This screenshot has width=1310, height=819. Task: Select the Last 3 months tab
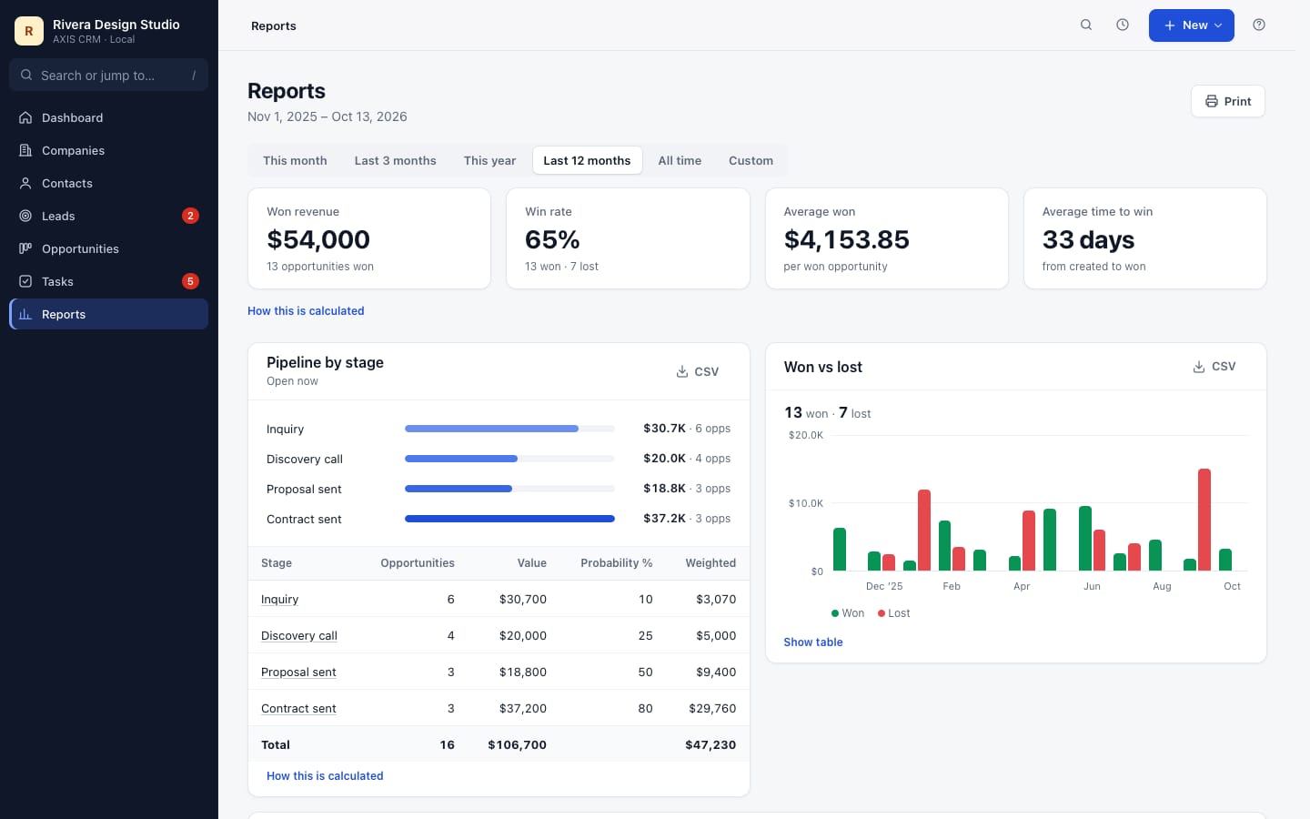coord(396,160)
